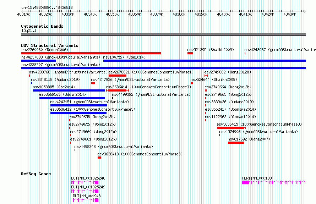The height and width of the screenshot is (204, 316).
Task: Select the blue nsv4237088 variant bar
Action: click(x=38, y=61)
